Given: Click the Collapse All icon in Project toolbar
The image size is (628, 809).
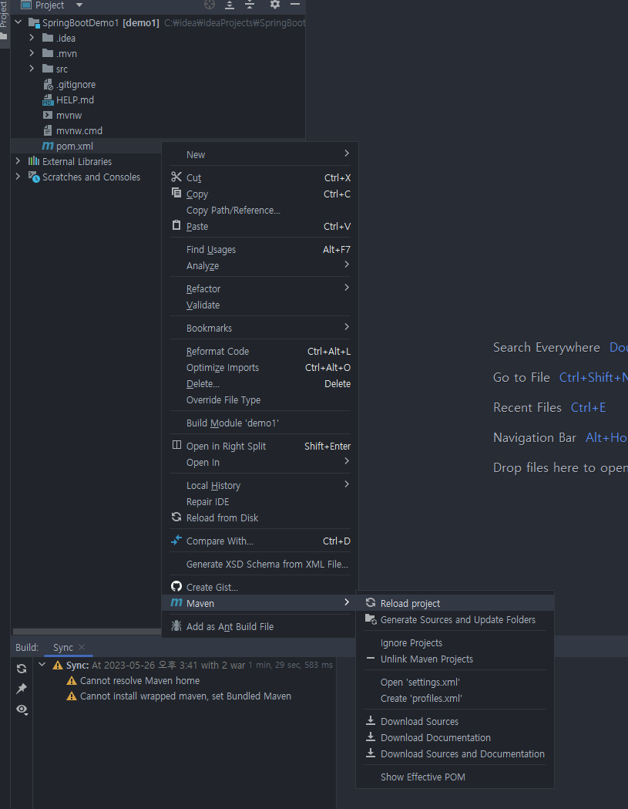Looking at the screenshot, I should (x=250, y=5).
